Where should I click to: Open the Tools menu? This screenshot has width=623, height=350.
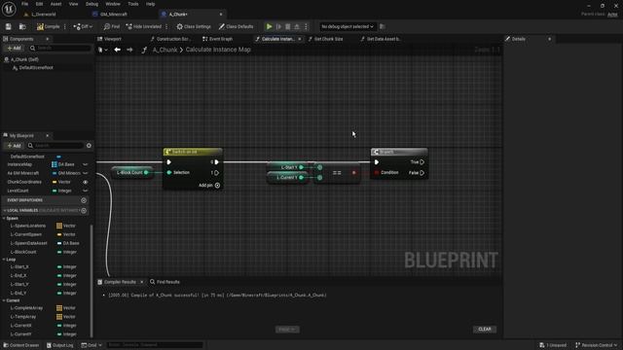(x=133, y=4)
